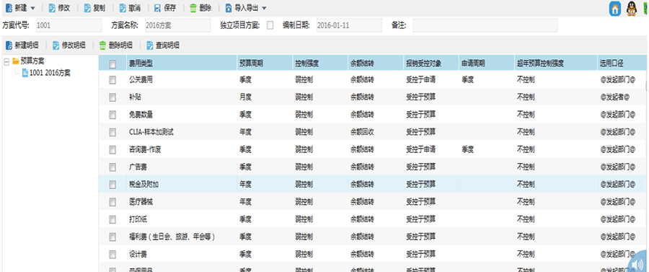Viewport: 649px width, 272px height.
Task: Open the 新建 dropdown arrow
Action: pyautogui.click(x=32, y=8)
